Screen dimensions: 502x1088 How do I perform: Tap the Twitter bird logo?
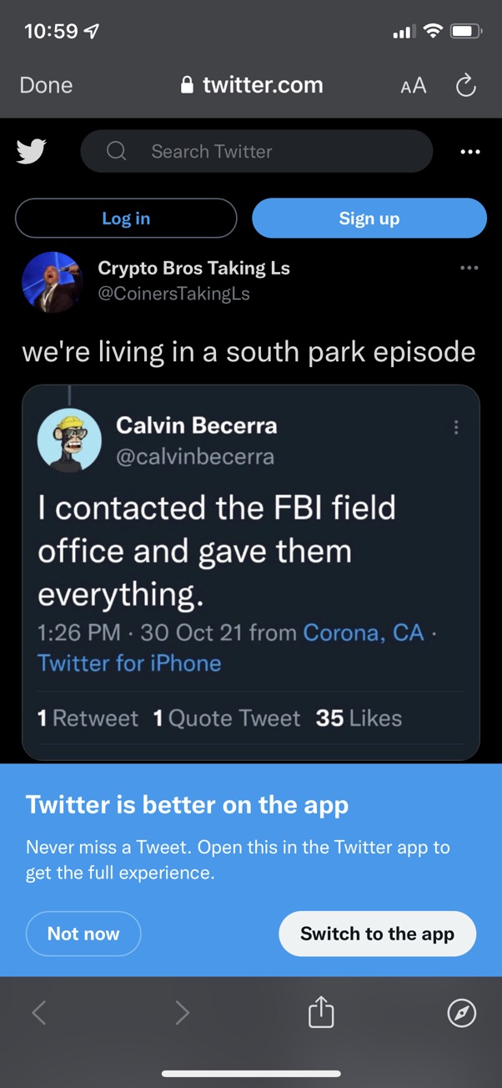[31, 152]
